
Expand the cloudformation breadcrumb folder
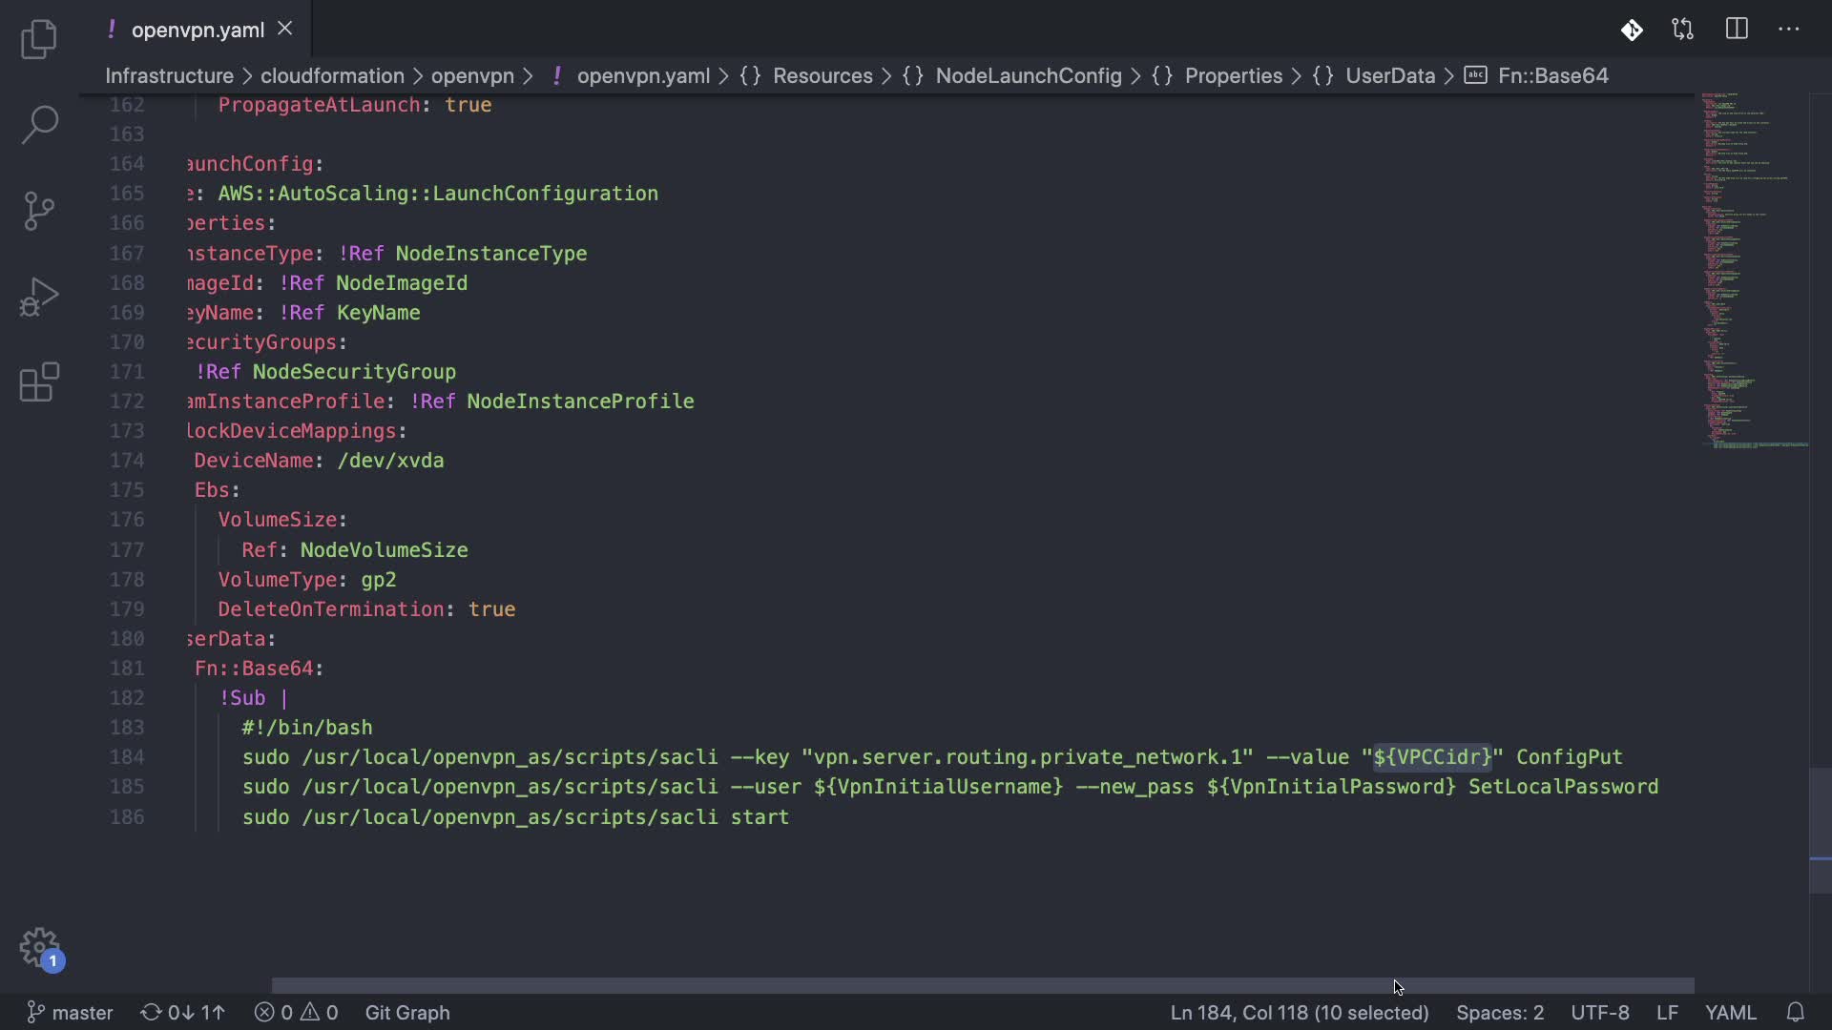tap(332, 75)
